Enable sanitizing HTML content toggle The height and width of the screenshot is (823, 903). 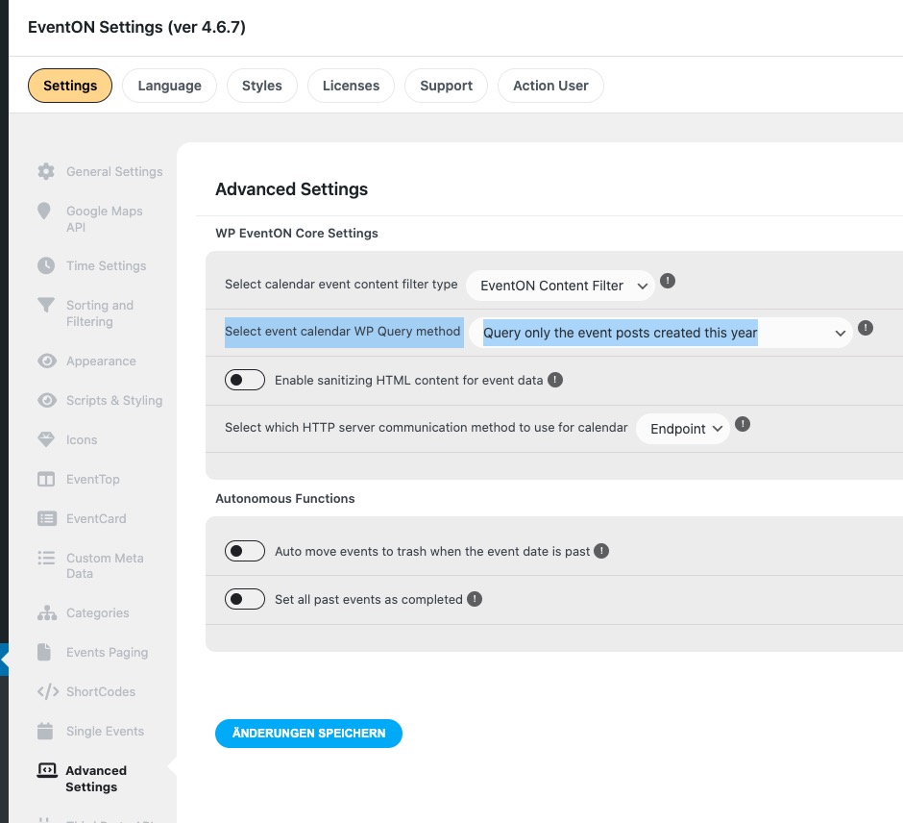pyautogui.click(x=245, y=381)
